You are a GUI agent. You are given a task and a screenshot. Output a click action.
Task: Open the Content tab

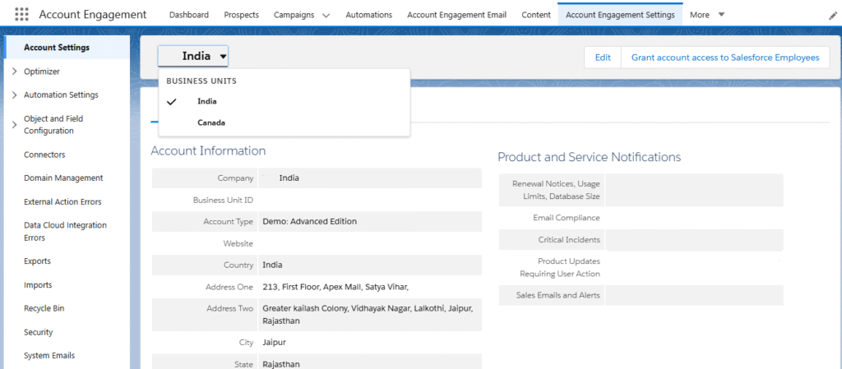point(536,15)
